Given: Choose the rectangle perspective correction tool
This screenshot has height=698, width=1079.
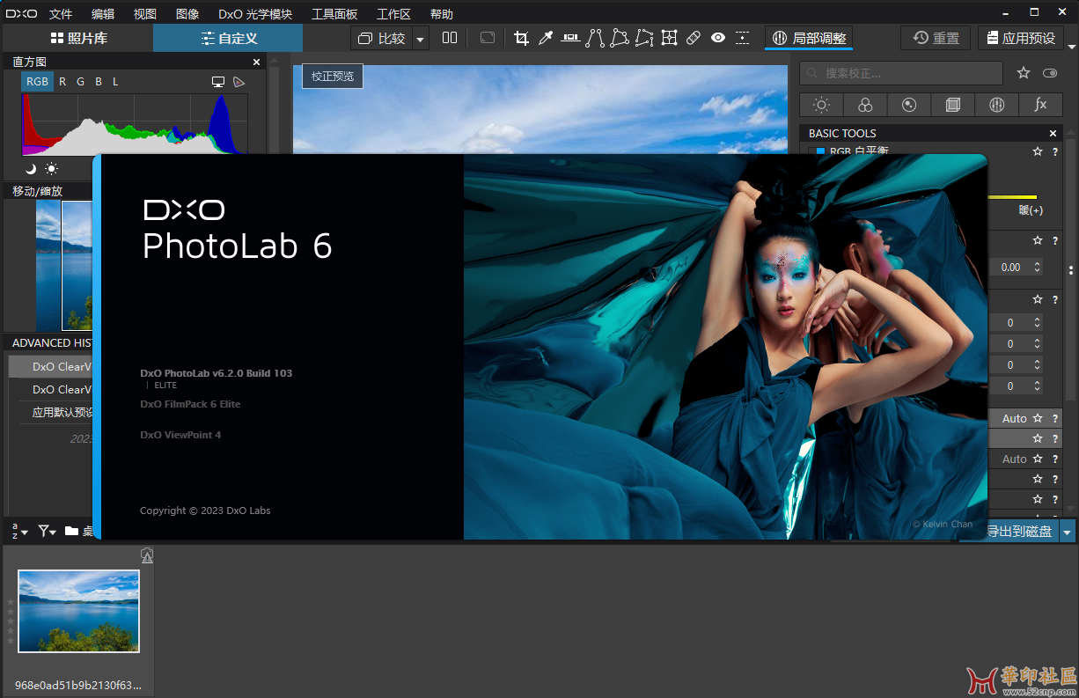Looking at the screenshot, I should point(620,38).
